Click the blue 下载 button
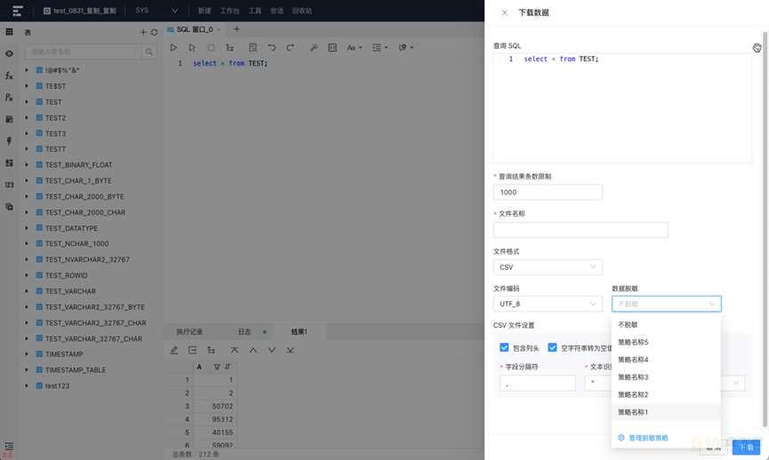Image resolution: width=769 pixels, height=460 pixels. pos(746,448)
